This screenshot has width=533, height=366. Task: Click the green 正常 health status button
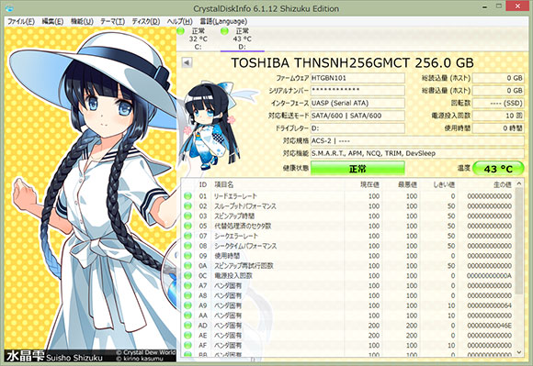click(357, 168)
